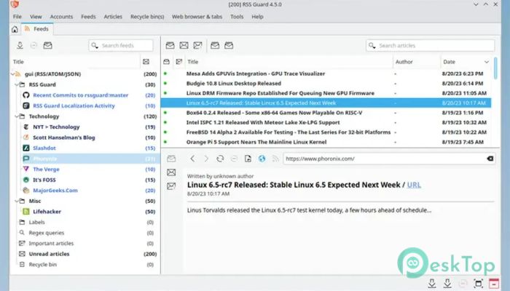This screenshot has height=291, width=510.
Task: Open search options in Search articles box
Action: tap(372, 45)
